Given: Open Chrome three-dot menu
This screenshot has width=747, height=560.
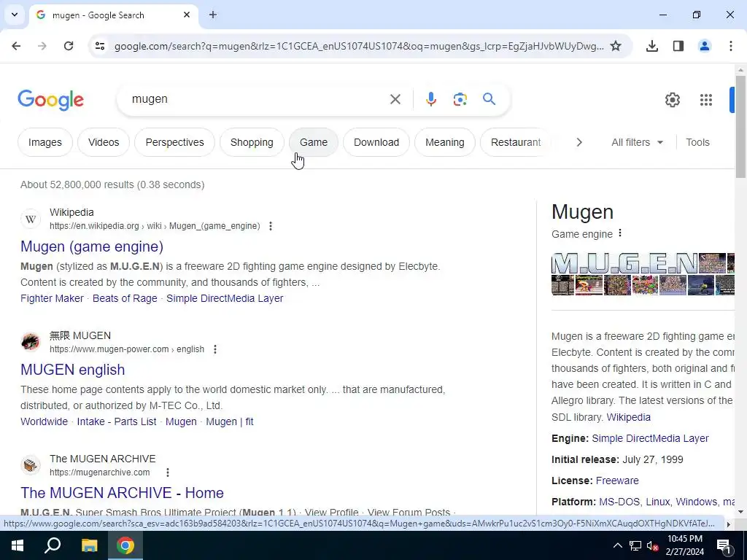Looking at the screenshot, I should click(x=731, y=46).
